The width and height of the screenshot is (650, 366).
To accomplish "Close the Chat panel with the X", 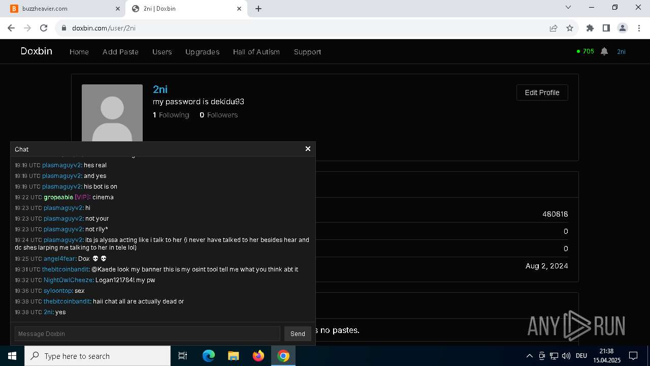I will pos(308,149).
